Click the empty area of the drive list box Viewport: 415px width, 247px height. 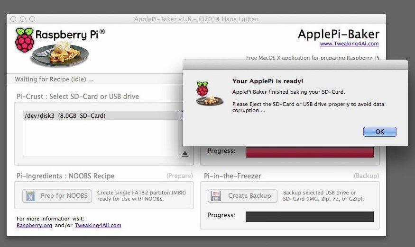(x=100, y=138)
